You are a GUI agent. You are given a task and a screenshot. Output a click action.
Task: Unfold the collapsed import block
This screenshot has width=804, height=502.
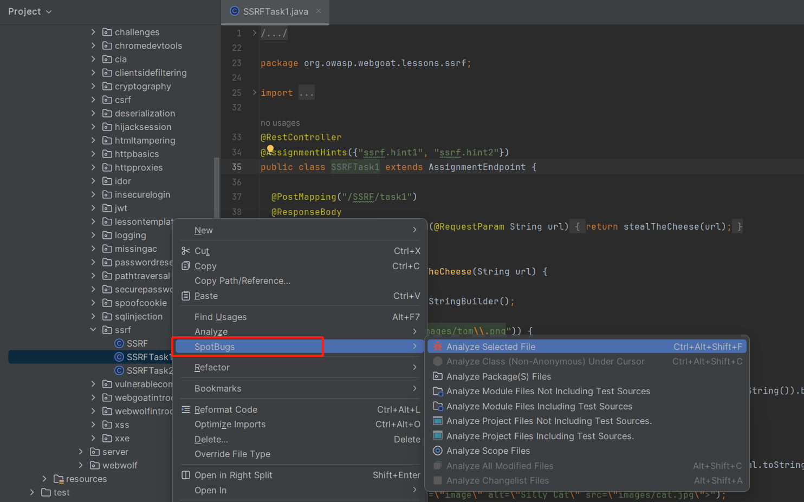[x=255, y=93]
